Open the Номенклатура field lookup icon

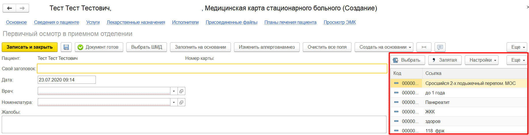tap(181, 102)
